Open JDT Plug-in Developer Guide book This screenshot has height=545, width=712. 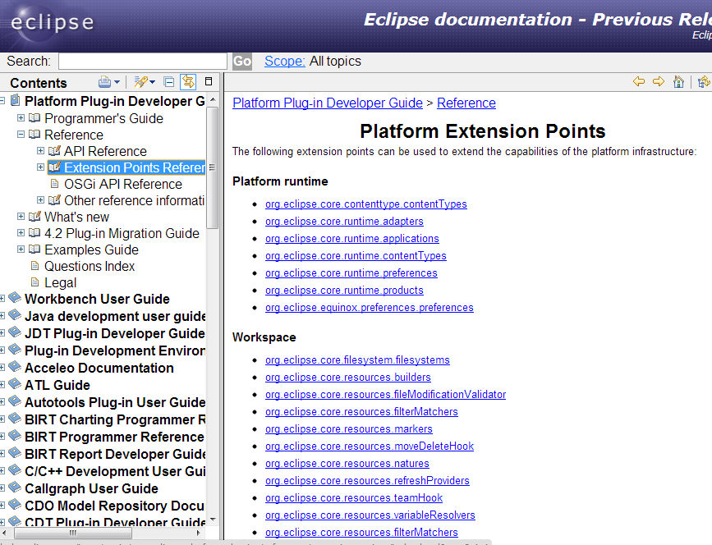tap(115, 333)
